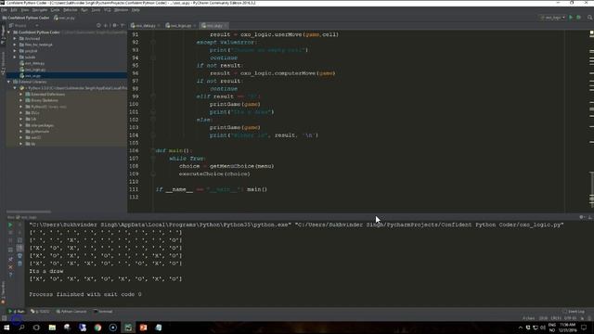Open the Terminal tab
Viewport: 594px width, 334px height.
(103, 312)
